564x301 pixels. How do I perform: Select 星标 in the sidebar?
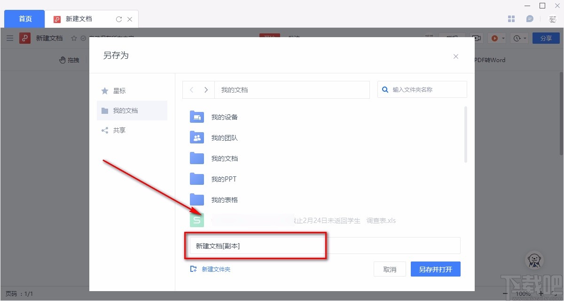(x=119, y=91)
